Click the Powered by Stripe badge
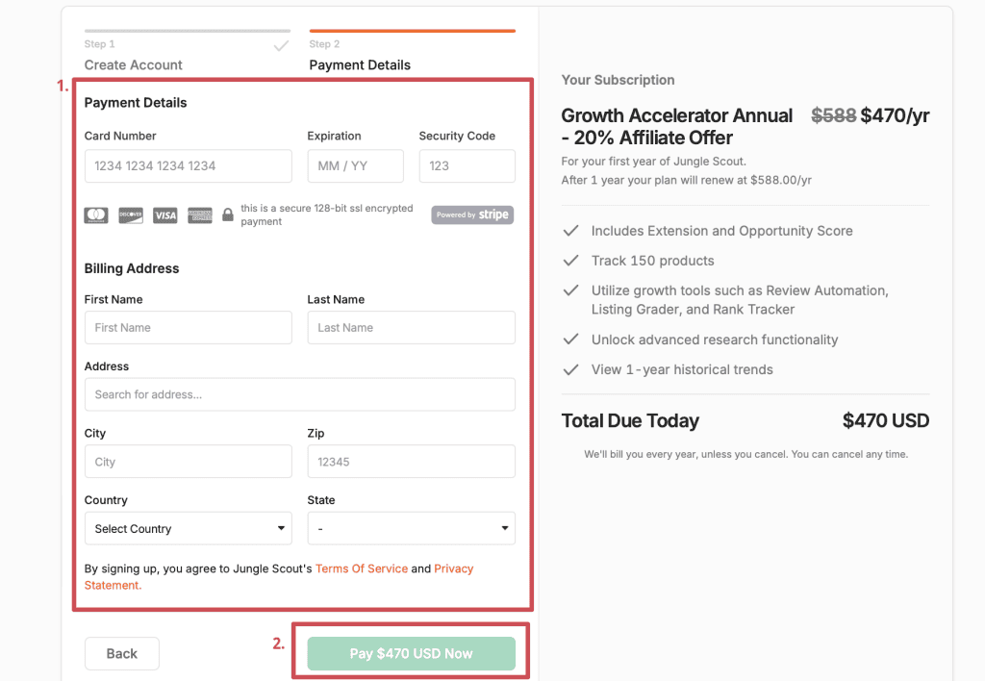 (472, 214)
